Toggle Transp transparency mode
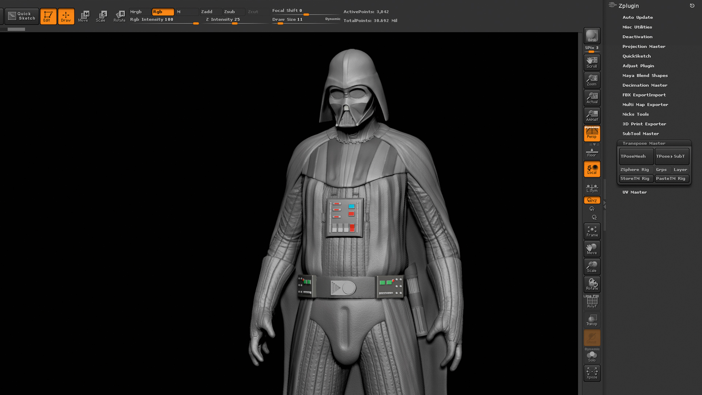Image resolution: width=702 pixels, height=395 pixels. 592,320
